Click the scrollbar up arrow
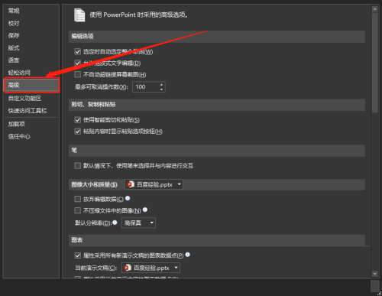382x296 pixels. pos(374,9)
